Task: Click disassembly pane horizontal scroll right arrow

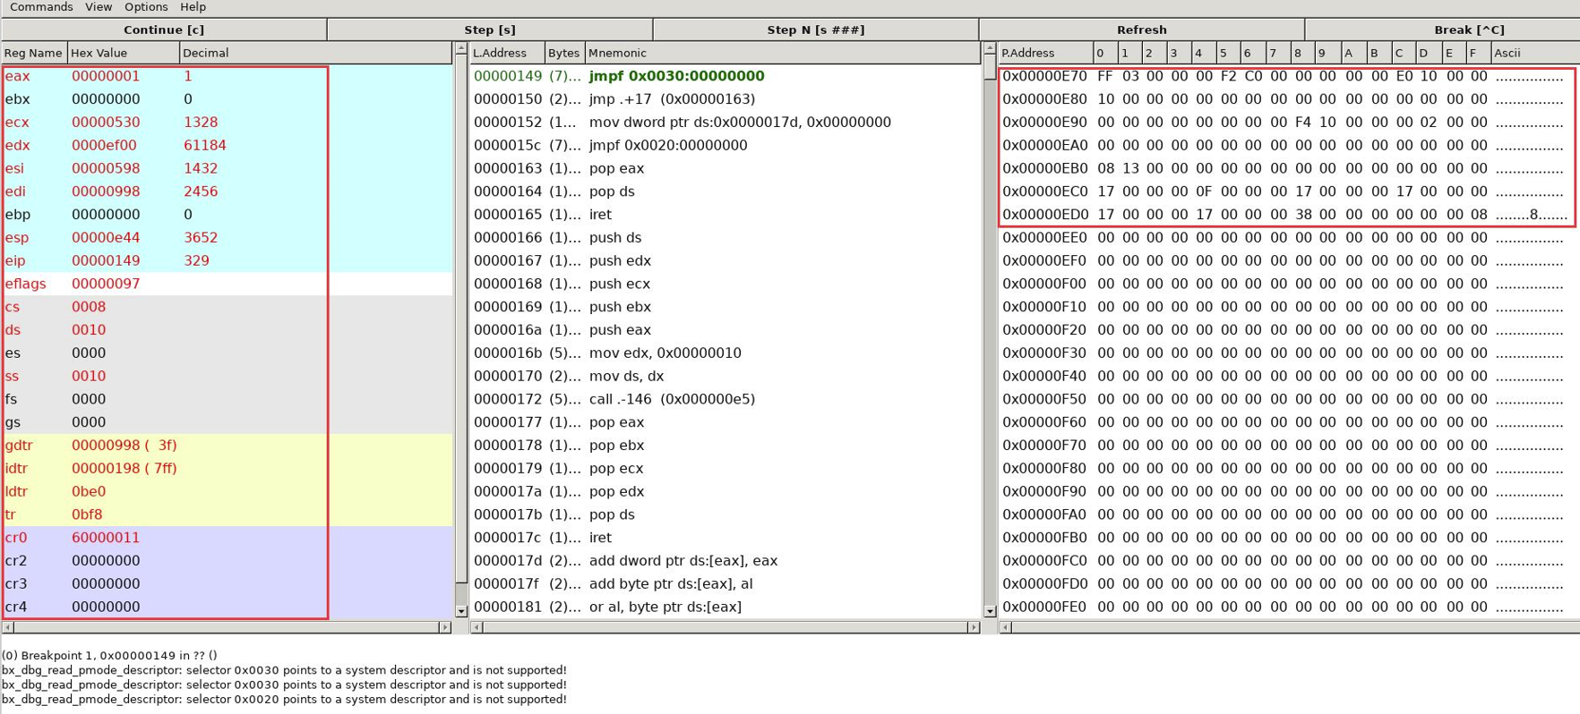Action: 974,627
